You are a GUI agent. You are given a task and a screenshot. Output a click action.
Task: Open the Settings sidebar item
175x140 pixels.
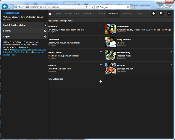pos(25,31)
